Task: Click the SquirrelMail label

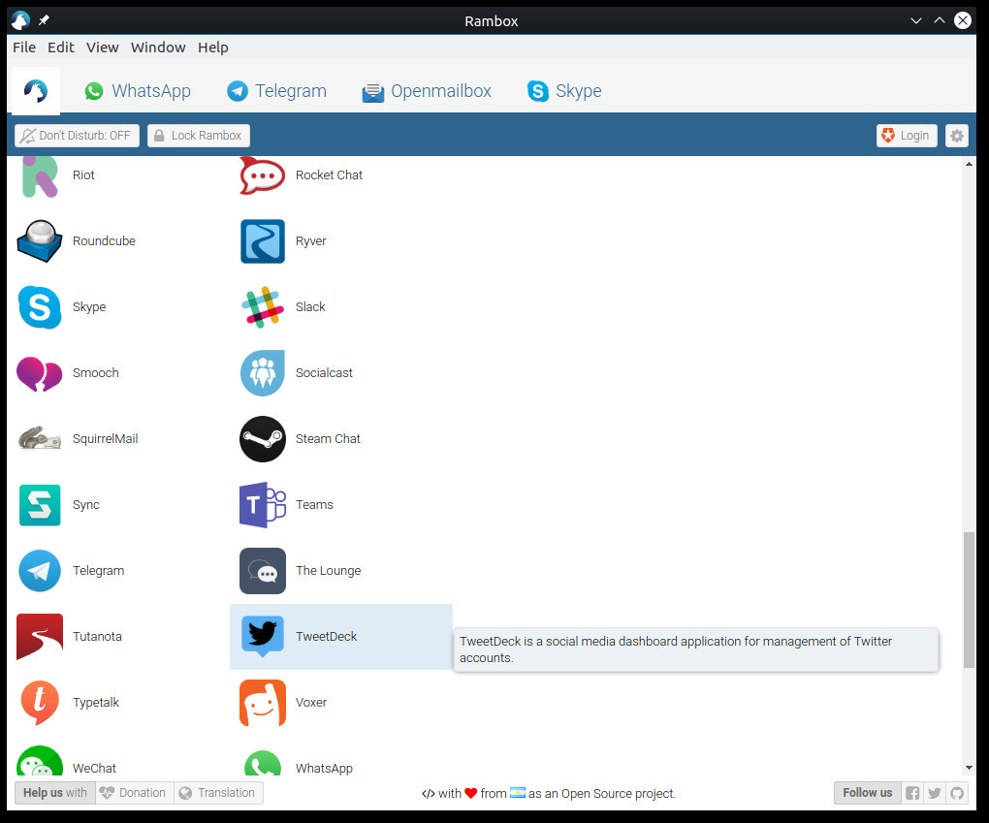Action: 106,439
